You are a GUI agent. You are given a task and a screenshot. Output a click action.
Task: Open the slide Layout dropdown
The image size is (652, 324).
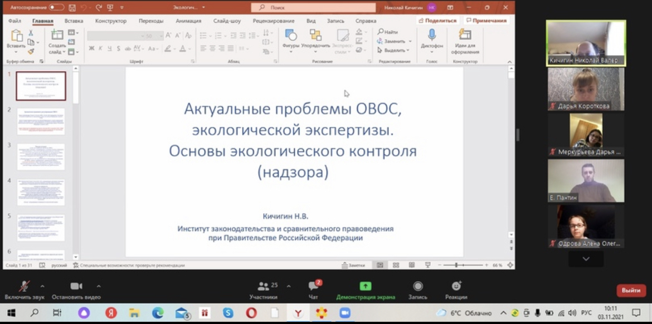tap(73, 32)
